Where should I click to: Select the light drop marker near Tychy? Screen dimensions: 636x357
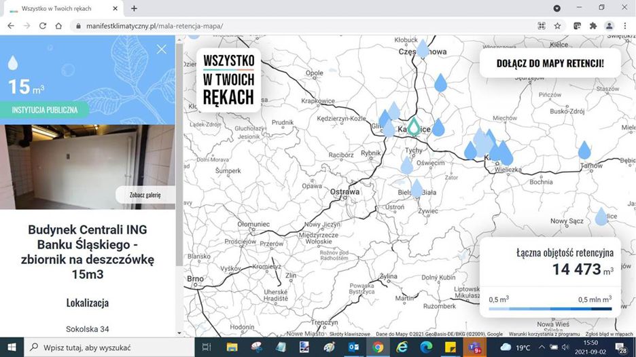[406, 165]
